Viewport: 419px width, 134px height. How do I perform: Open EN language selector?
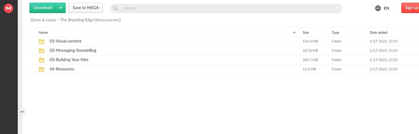pos(386,8)
